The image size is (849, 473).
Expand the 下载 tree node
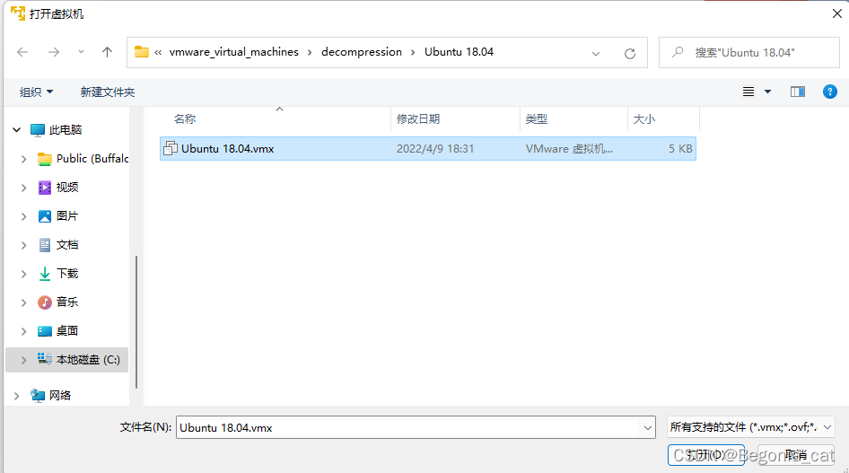tap(23, 274)
